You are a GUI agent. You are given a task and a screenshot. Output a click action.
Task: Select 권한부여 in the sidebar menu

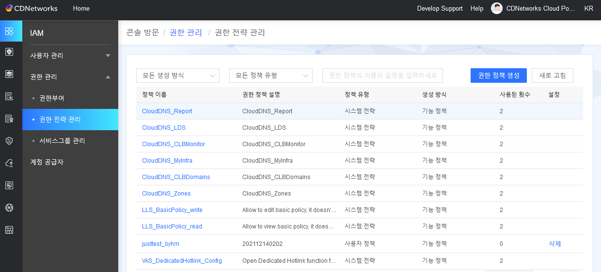(x=52, y=98)
